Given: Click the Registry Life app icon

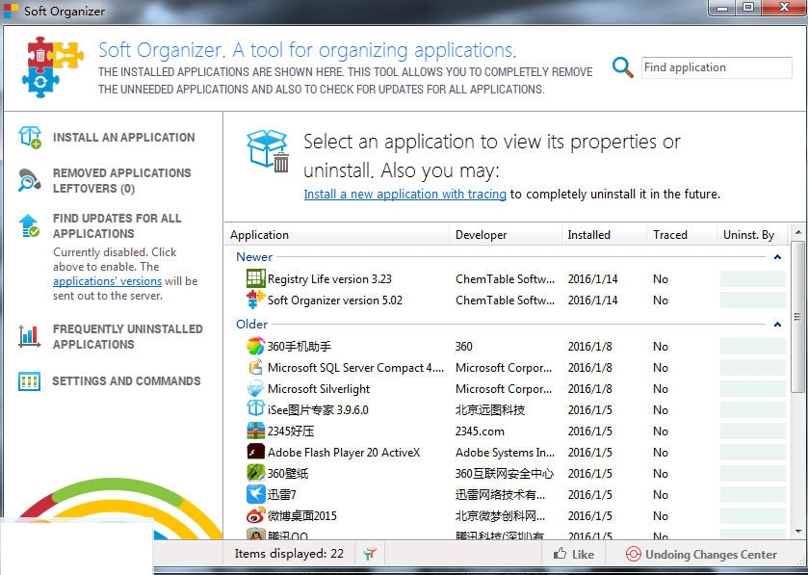Looking at the screenshot, I should 255,278.
